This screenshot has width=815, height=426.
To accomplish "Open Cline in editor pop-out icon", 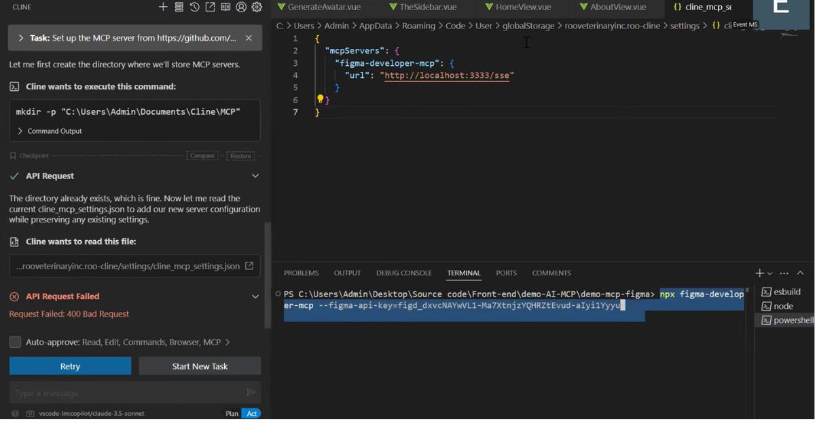I will click(210, 7).
